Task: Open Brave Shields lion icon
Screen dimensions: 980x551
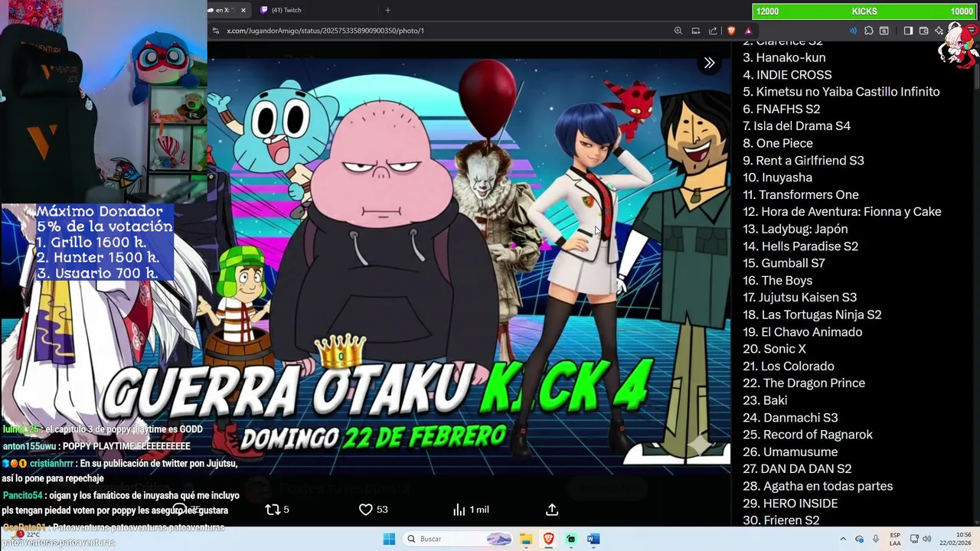Action: pyautogui.click(x=731, y=31)
